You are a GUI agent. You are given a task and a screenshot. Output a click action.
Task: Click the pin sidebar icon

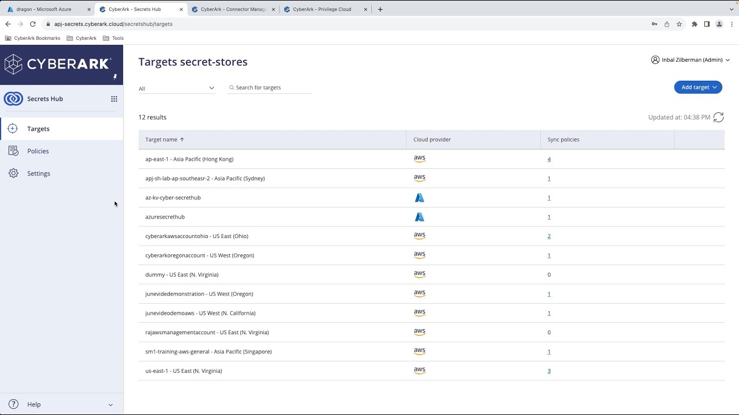coord(115,77)
